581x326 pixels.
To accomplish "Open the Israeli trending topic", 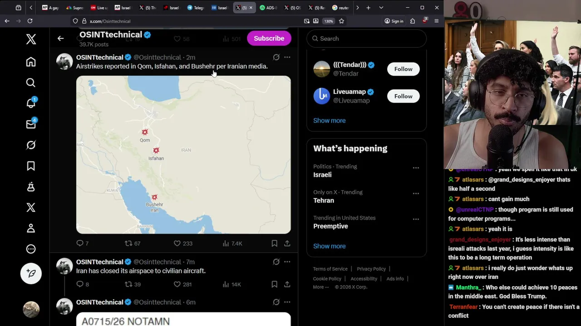I will pos(322,175).
